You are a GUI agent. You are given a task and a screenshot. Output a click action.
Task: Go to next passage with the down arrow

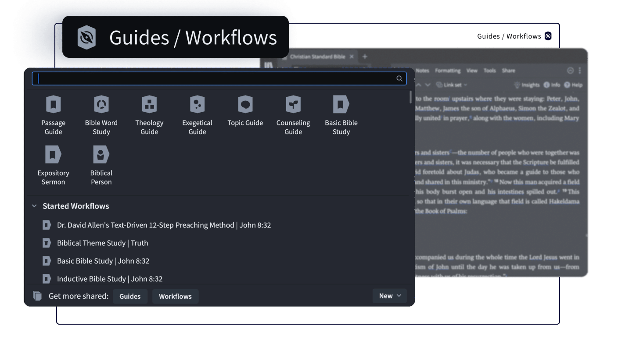coord(428,85)
